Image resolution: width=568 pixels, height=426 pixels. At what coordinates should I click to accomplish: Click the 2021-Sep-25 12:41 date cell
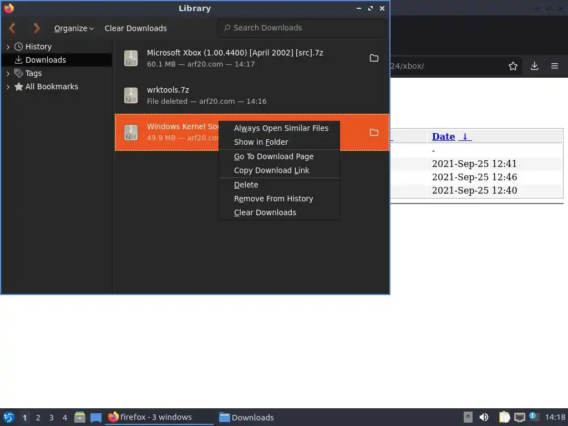point(474,164)
